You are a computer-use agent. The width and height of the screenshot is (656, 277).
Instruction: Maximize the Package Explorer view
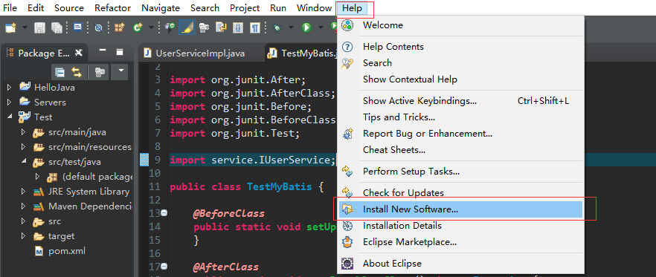[120, 52]
